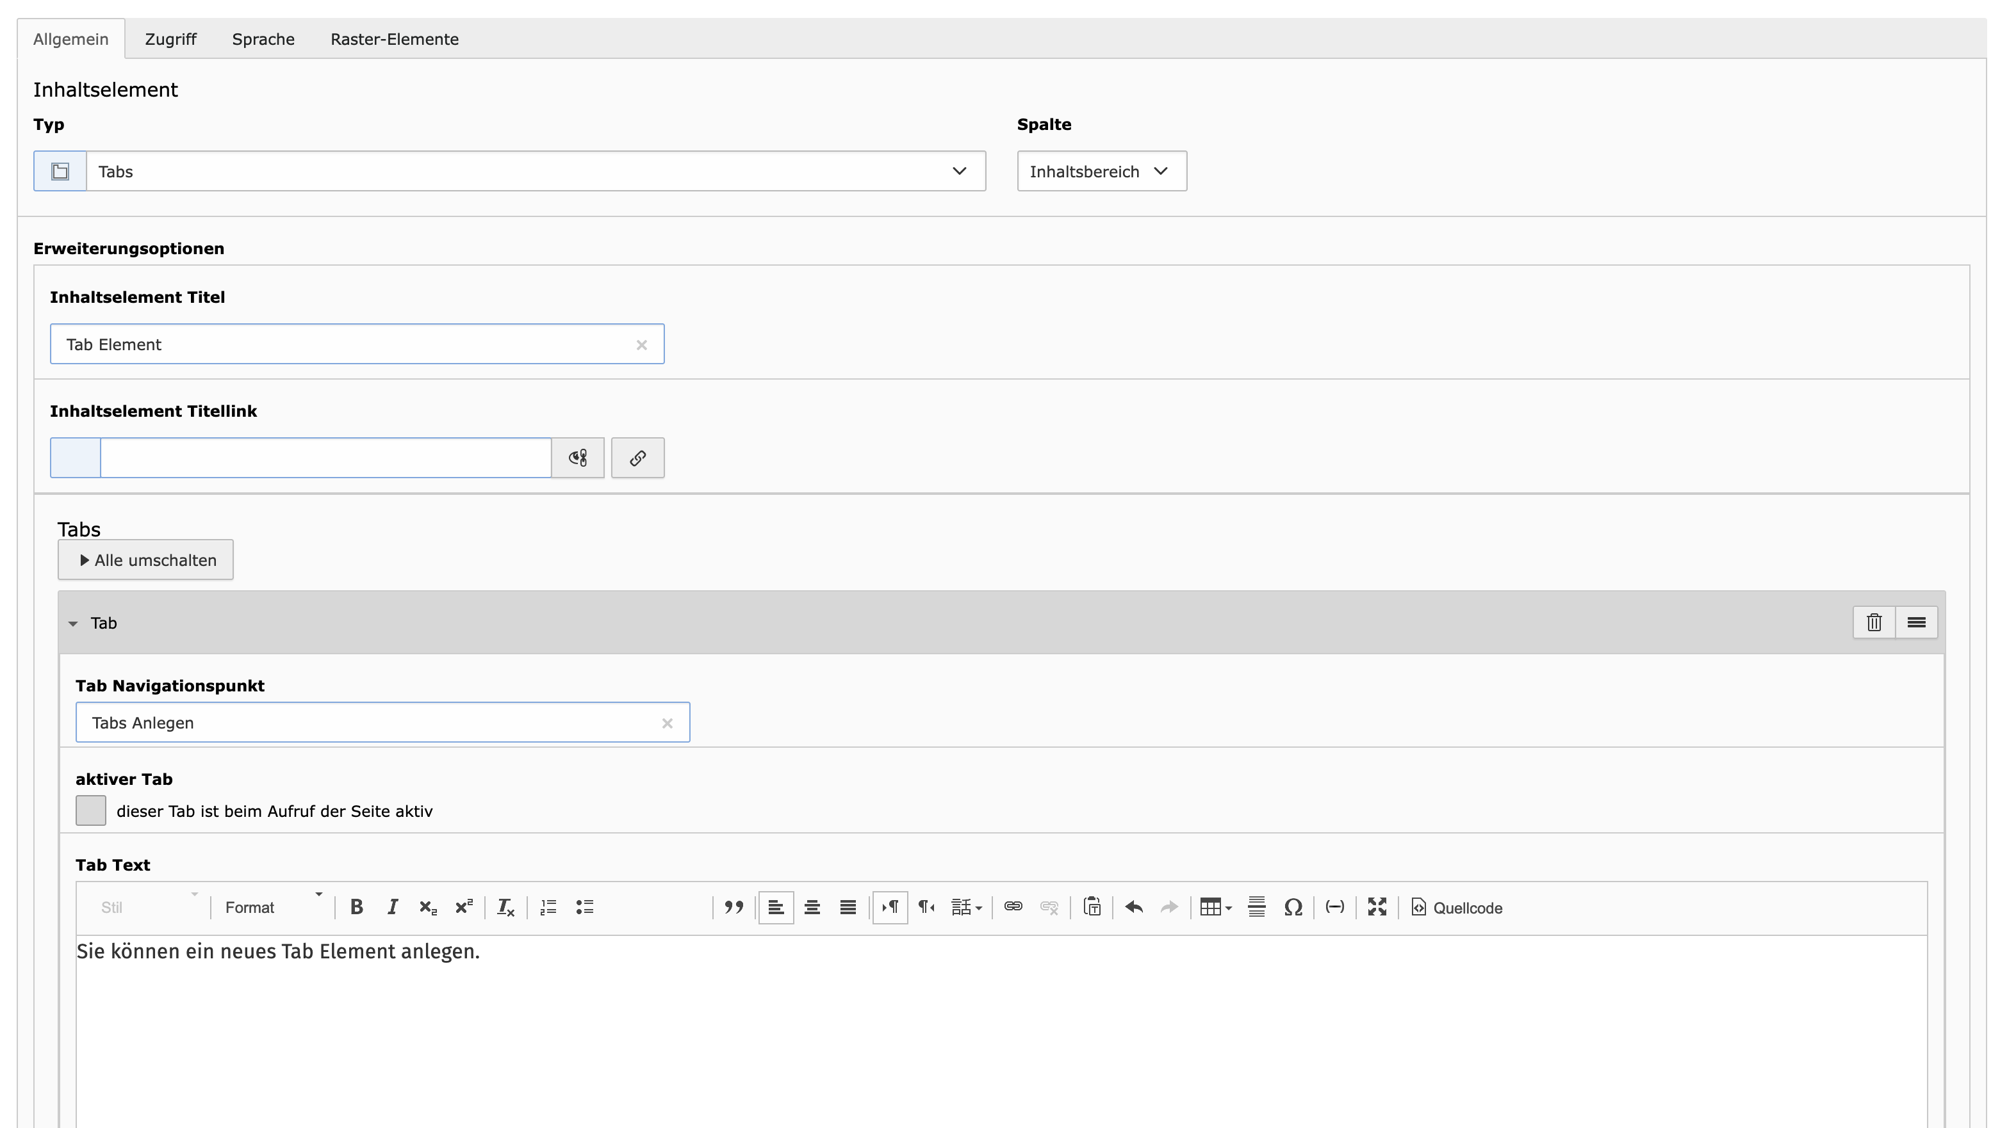Insert a numbered list

548,907
